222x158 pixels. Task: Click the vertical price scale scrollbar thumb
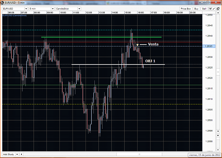tap(218, 72)
